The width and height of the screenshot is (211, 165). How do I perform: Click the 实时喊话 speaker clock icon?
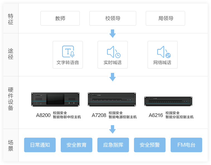[113, 52]
